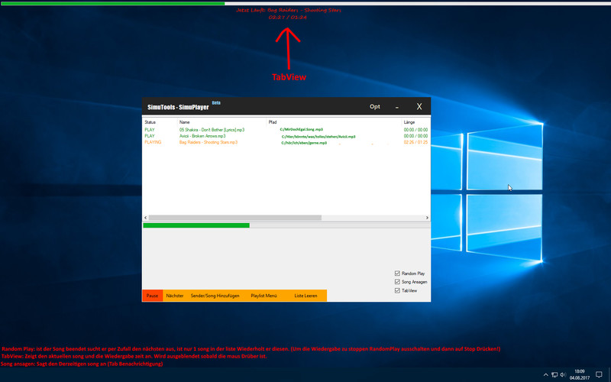Skip to next song with Nächster
611x382 pixels.
click(175, 296)
